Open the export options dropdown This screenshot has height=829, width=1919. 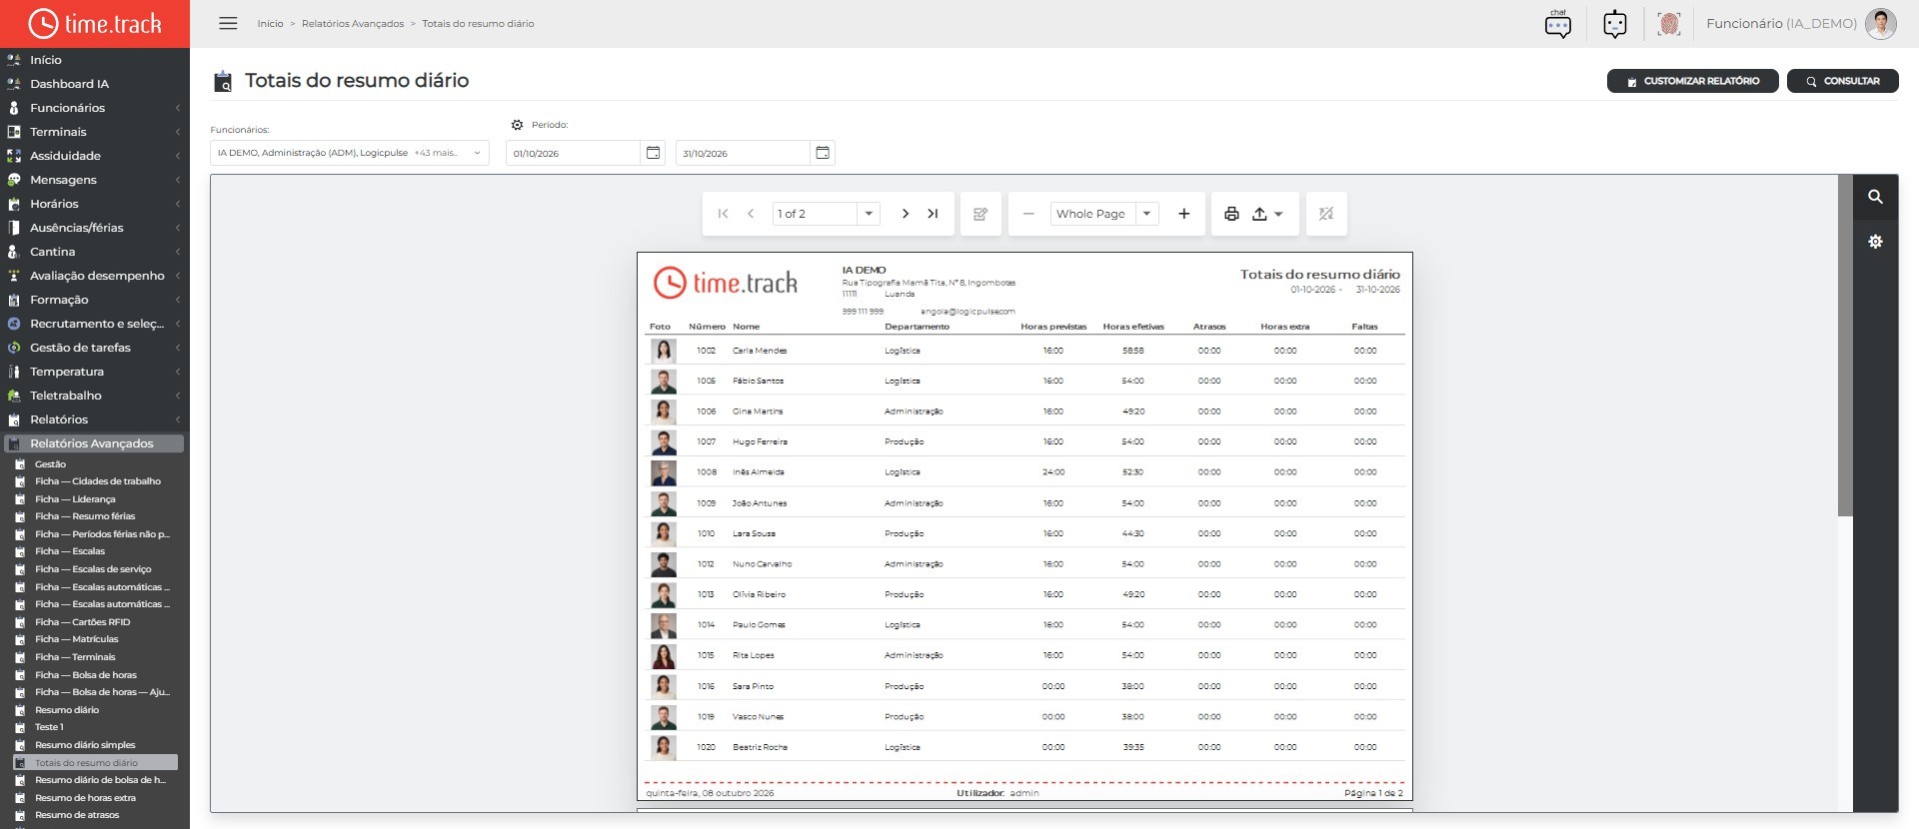1267,214
